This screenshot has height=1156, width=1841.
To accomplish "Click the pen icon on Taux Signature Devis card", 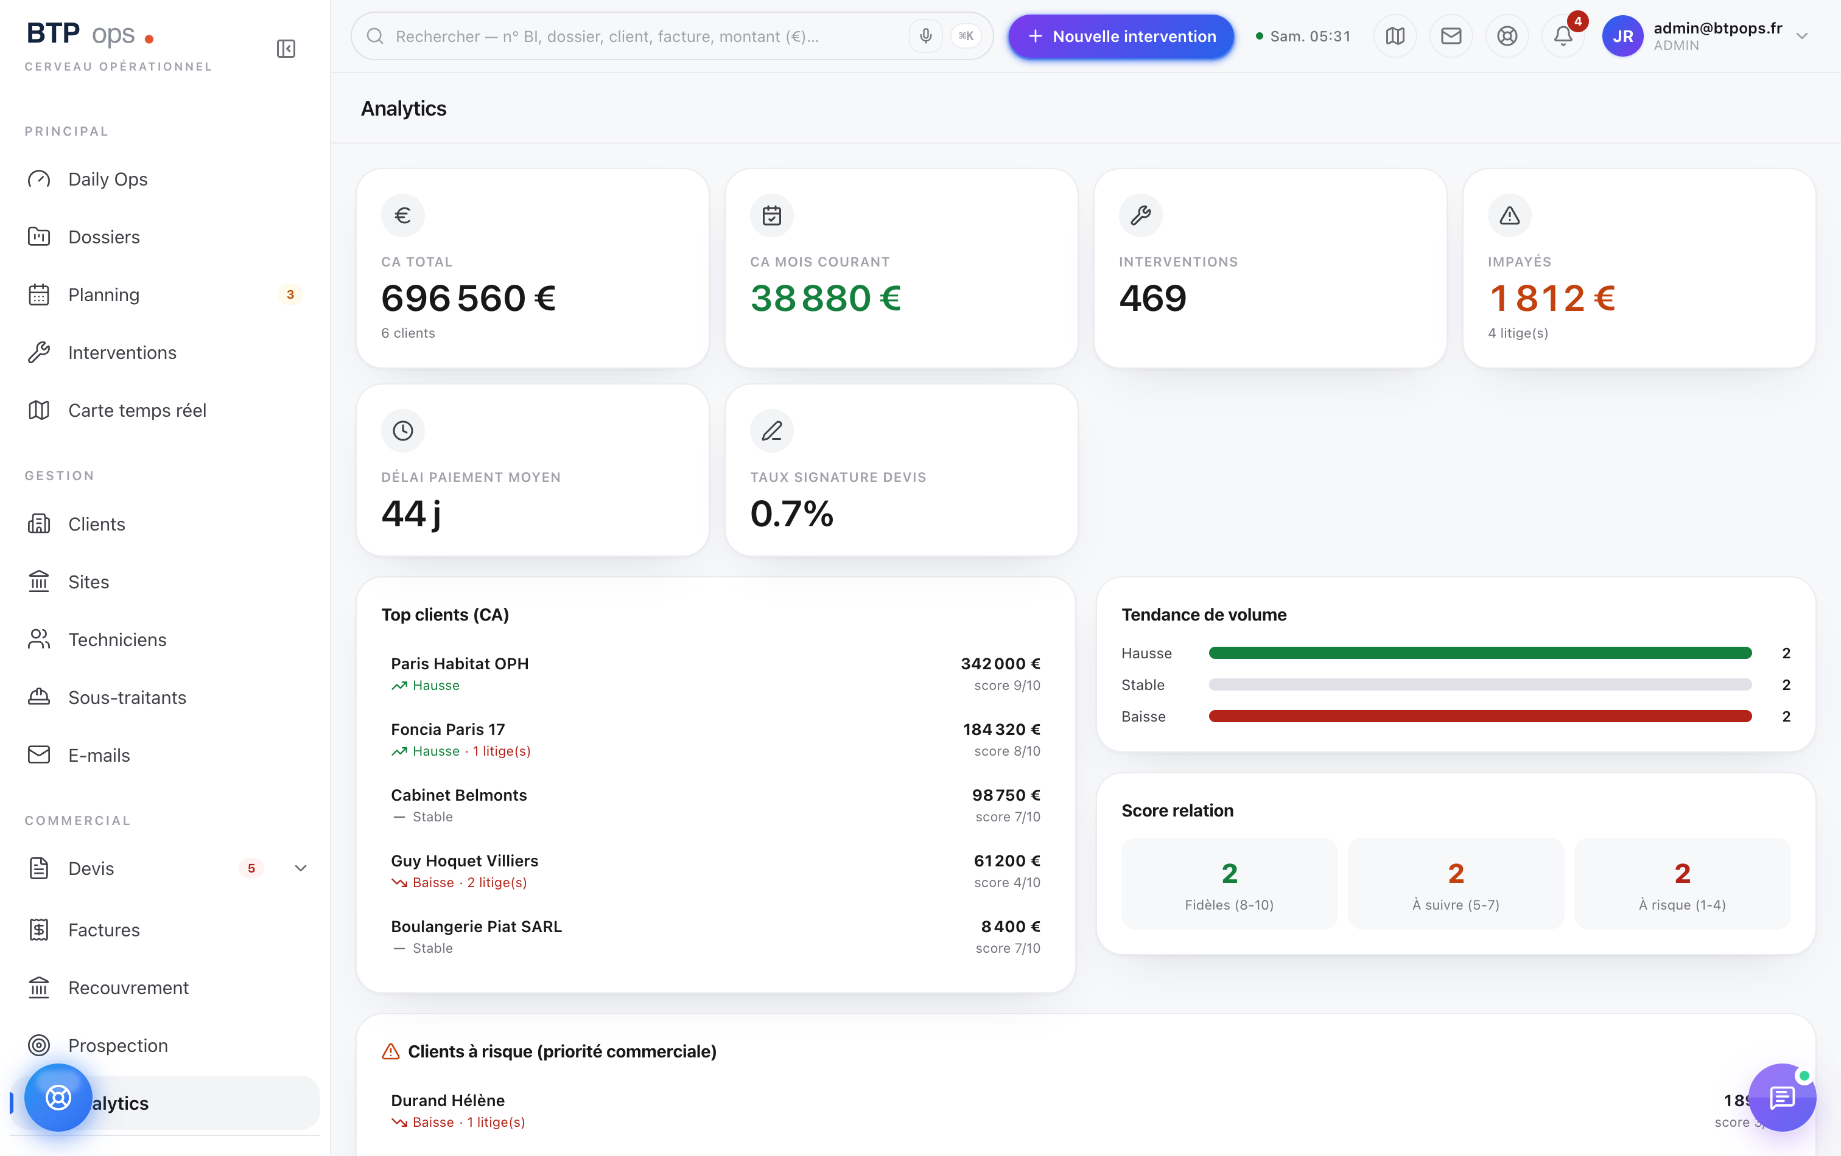I will pyautogui.click(x=771, y=431).
